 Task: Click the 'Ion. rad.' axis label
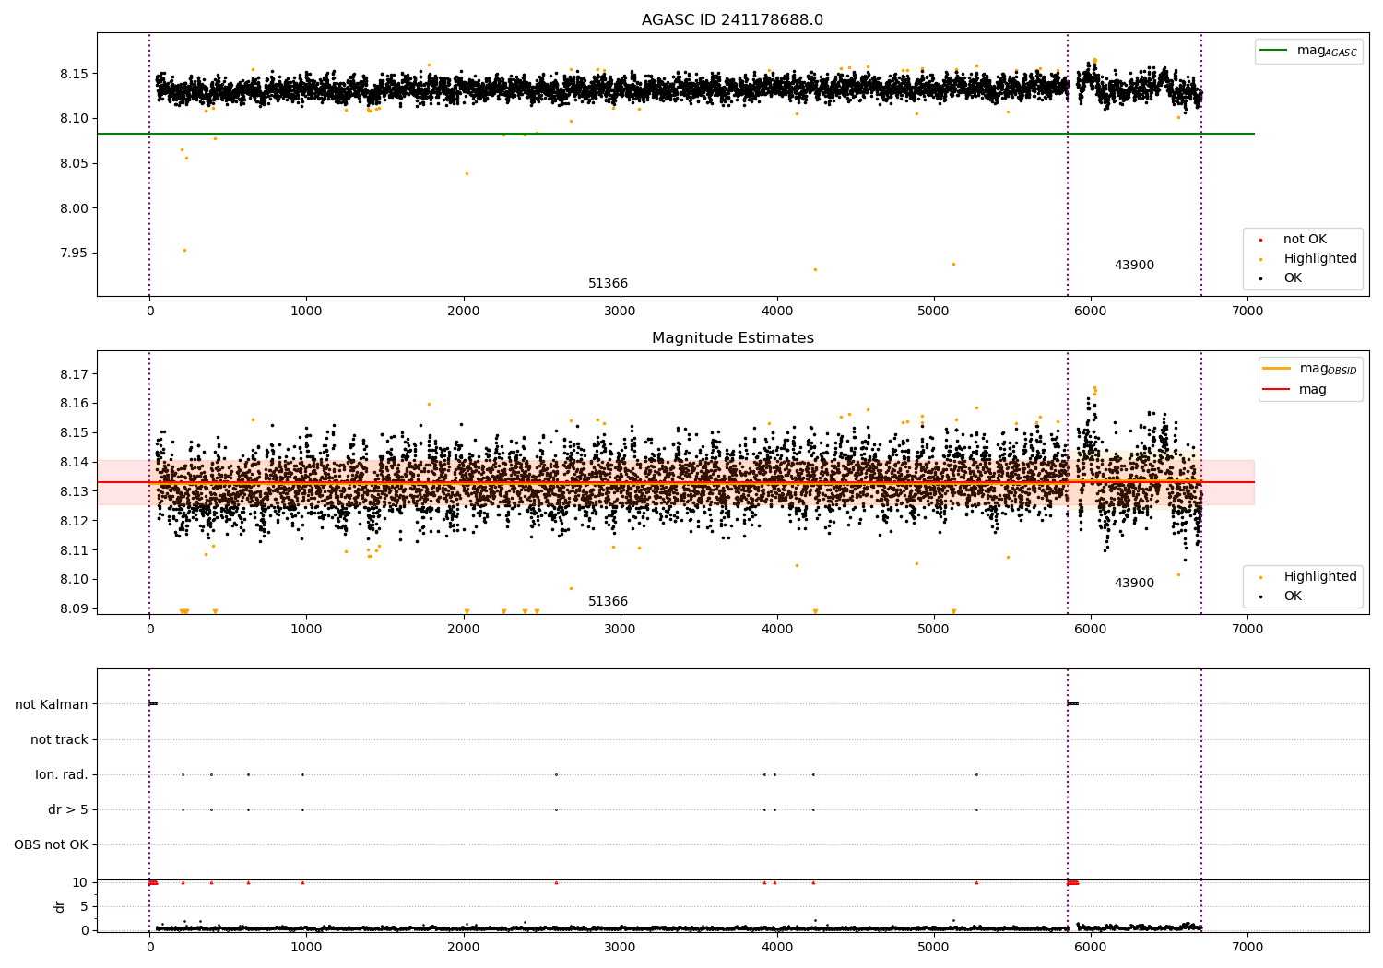(x=62, y=775)
